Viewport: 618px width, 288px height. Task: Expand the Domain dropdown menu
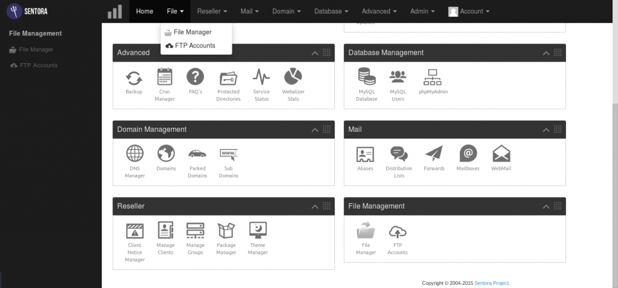click(287, 11)
